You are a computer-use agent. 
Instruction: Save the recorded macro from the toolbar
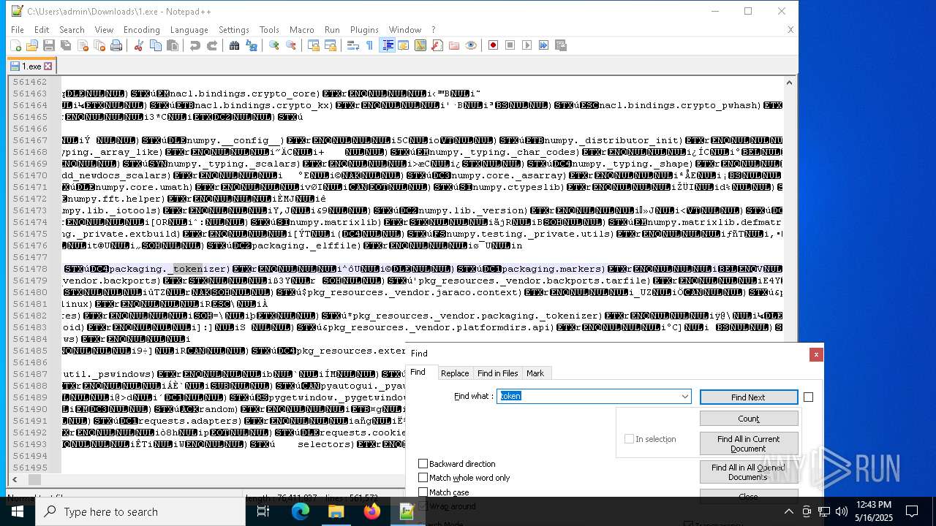561,45
